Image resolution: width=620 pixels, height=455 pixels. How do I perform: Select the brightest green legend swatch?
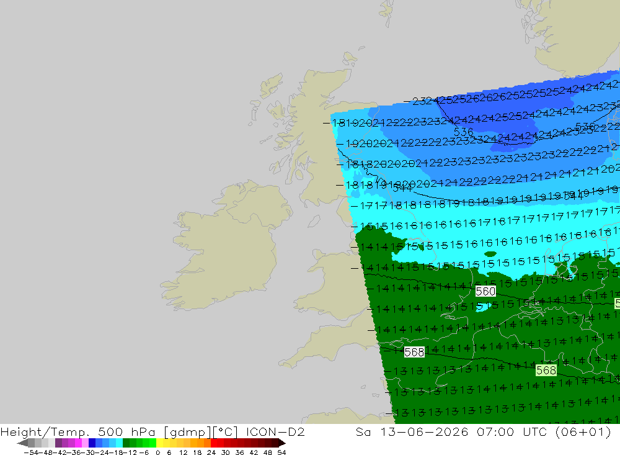[x=153, y=443]
